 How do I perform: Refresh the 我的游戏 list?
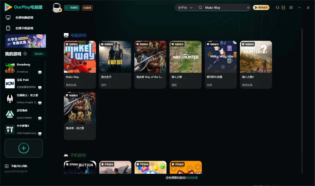pos(25,54)
